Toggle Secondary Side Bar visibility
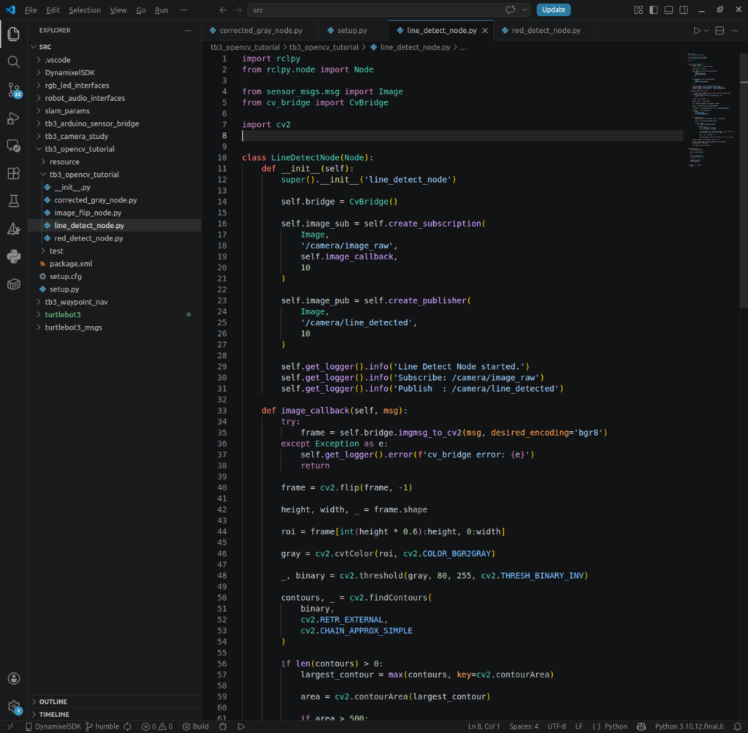The width and height of the screenshot is (748, 733). pos(684,10)
